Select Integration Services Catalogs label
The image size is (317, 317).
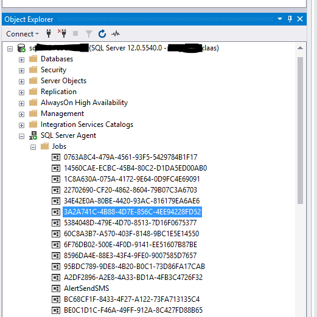click(x=87, y=124)
